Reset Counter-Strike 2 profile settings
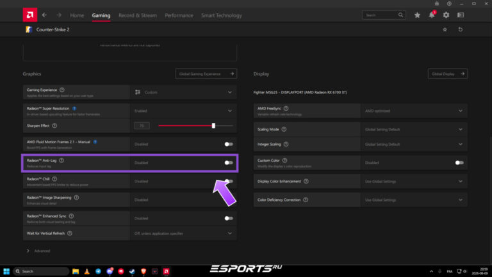The height and width of the screenshot is (277, 492). pyautogui.click(x=461, y=29)
